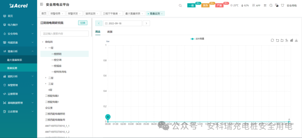Expand the 电能质量 sidebar menu

pyautogui.click(x=18, y=43)
